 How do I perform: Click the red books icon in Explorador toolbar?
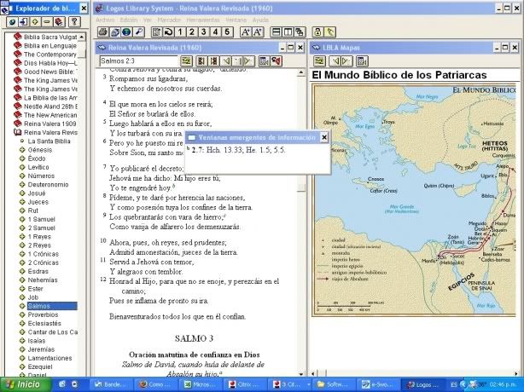point(59,22)
